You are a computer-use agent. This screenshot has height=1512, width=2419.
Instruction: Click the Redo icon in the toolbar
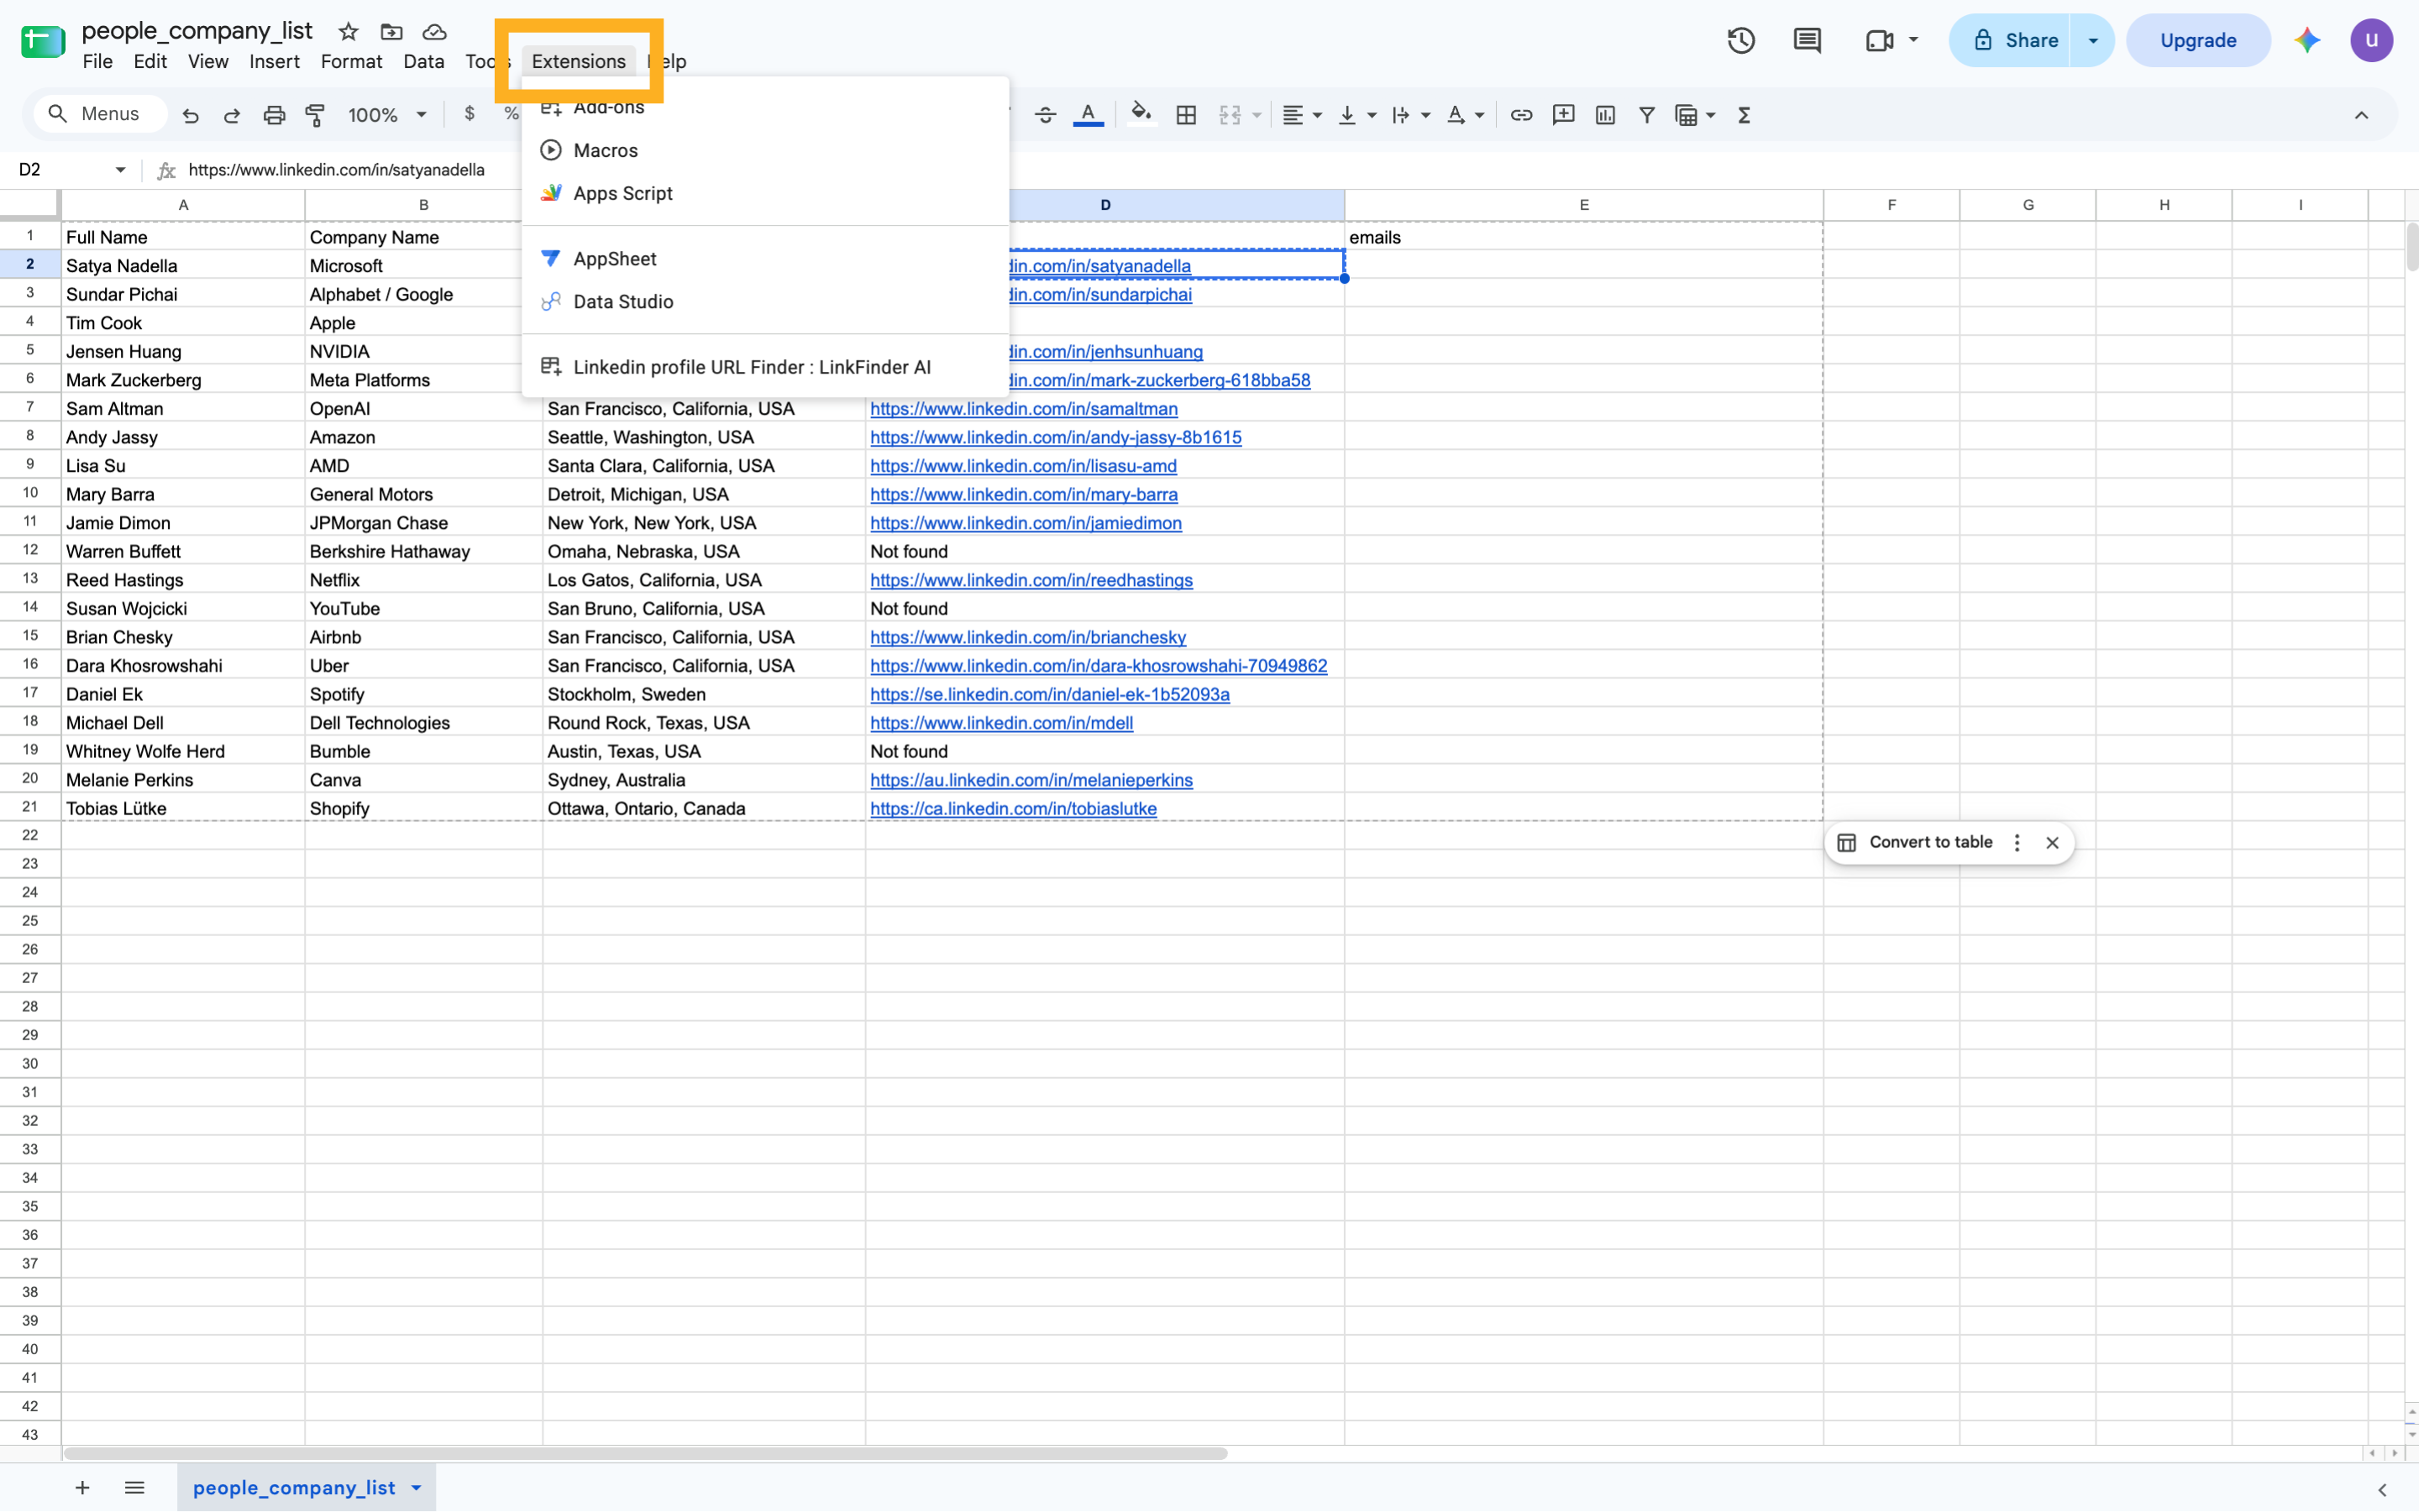coord(232,115)
